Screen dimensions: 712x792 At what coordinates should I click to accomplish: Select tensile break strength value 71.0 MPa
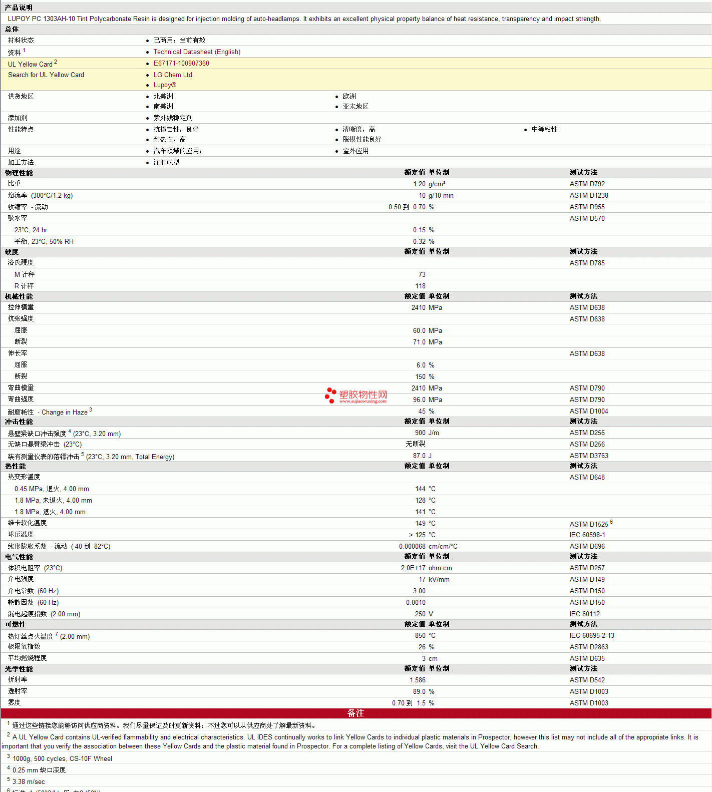point(427,342)
